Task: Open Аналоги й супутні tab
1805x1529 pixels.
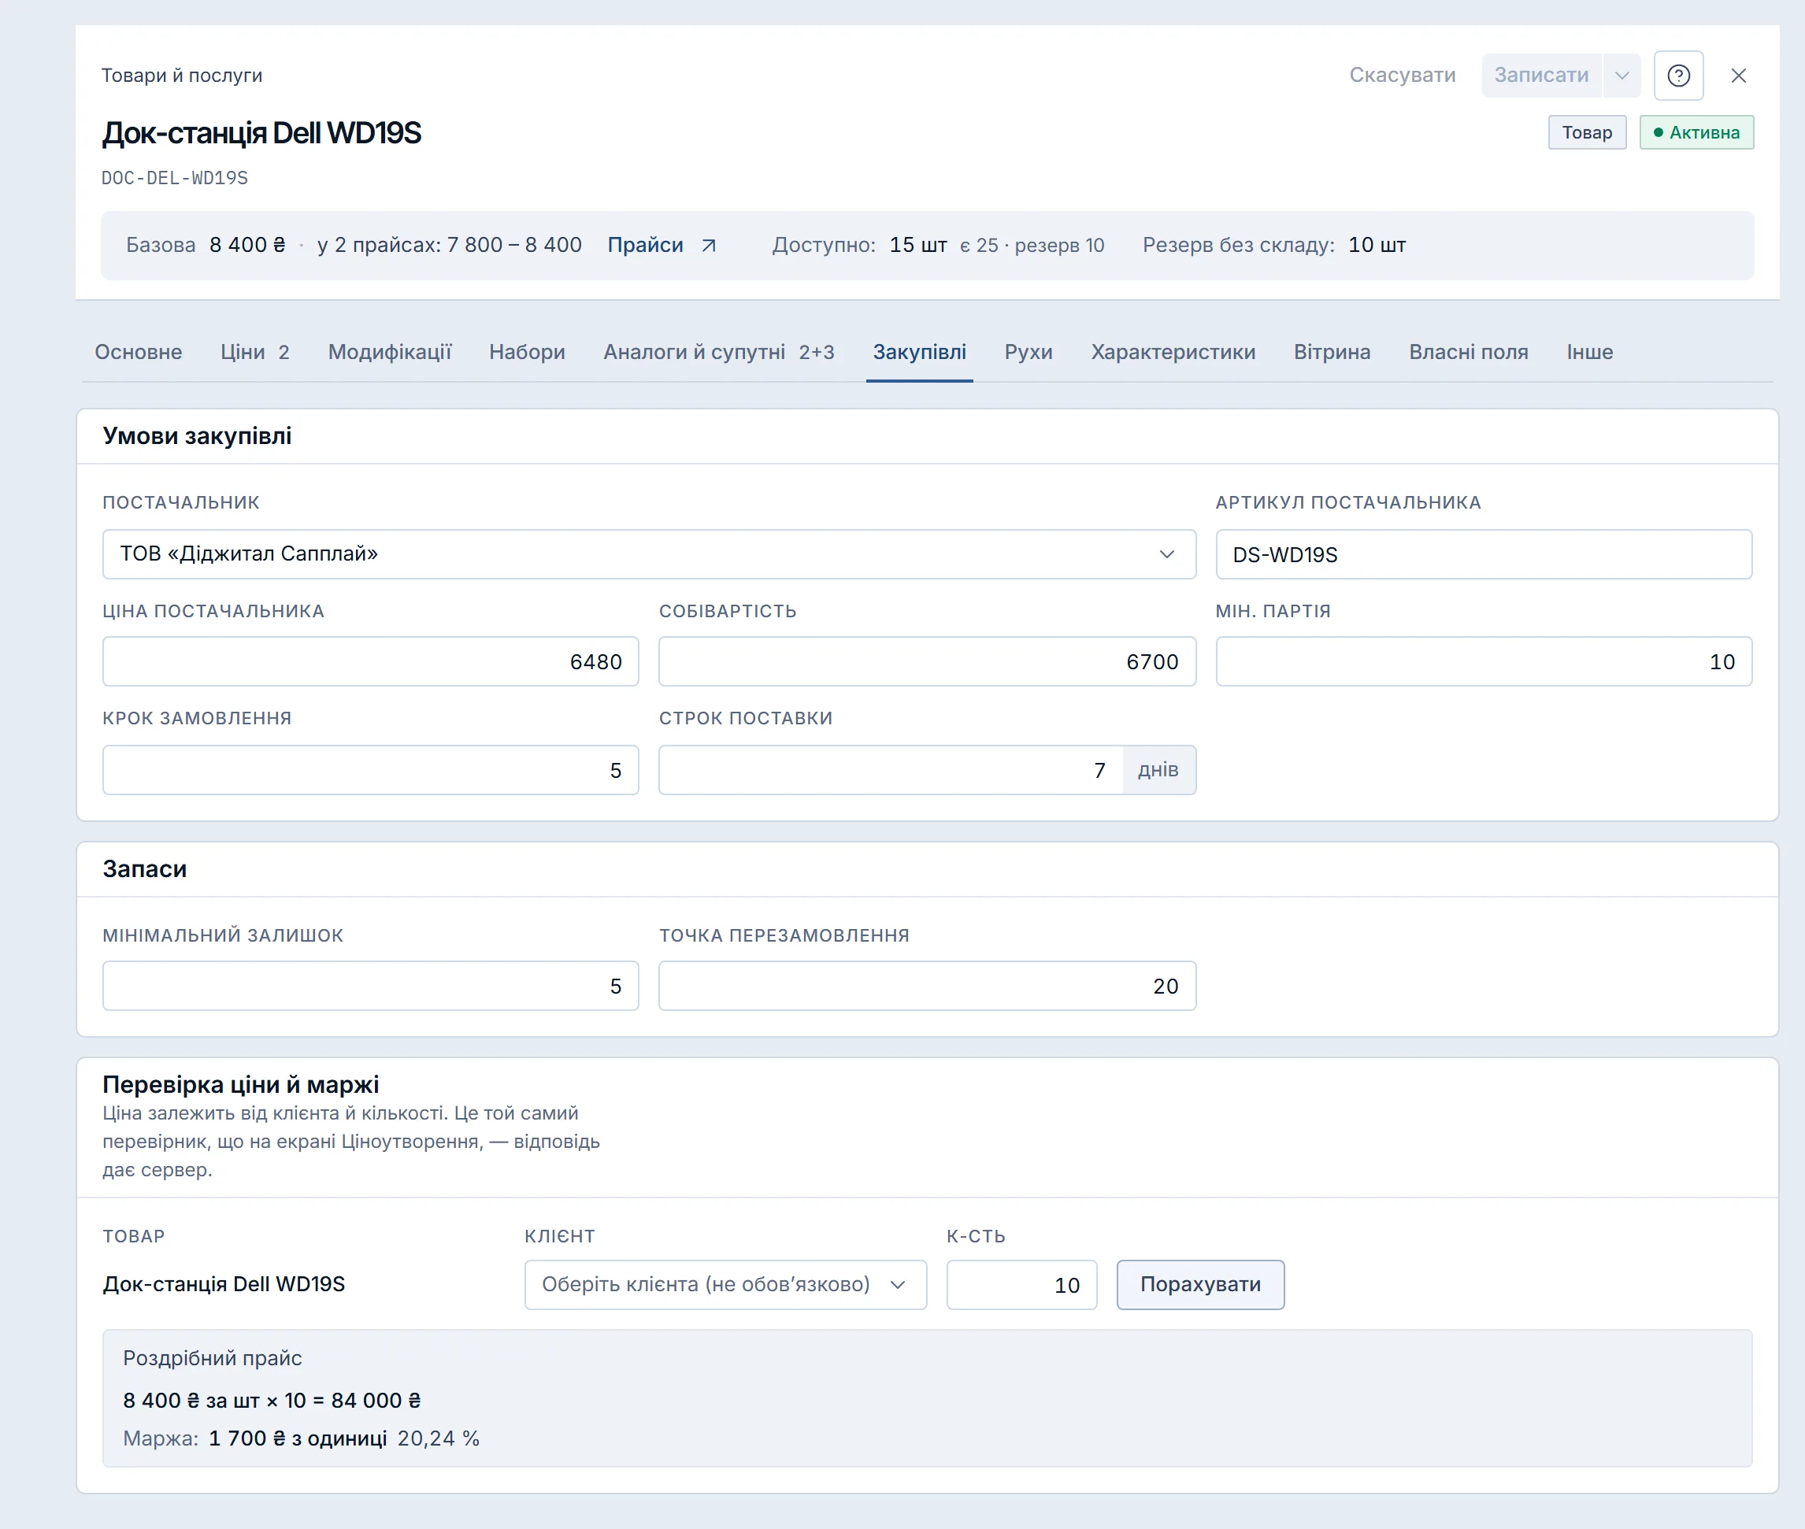Action: pos(719,352)
